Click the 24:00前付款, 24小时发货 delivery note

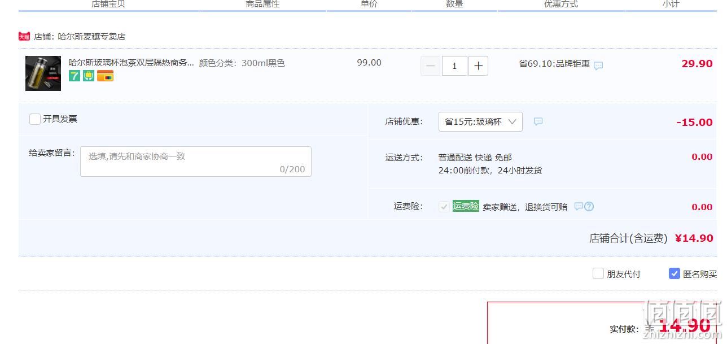click(x=490, y=170)
